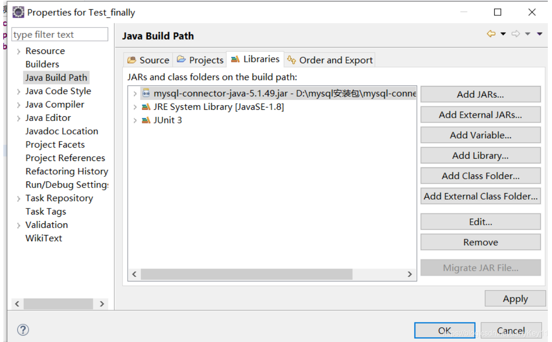
Task: Open Run/Debug Settings page
Action: click(67, 185)
